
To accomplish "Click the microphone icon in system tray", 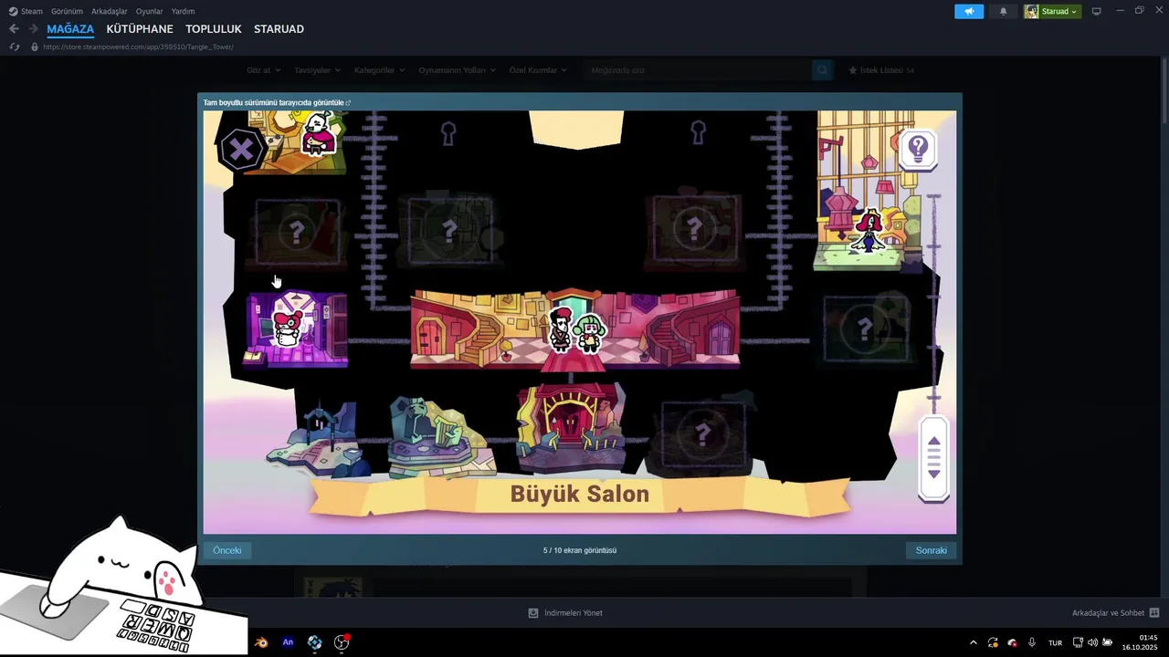I will 1032,642.
